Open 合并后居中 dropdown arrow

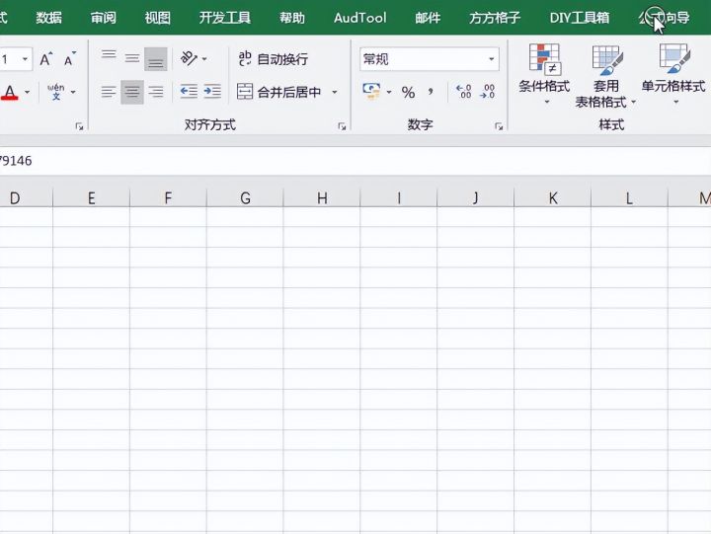335,92
